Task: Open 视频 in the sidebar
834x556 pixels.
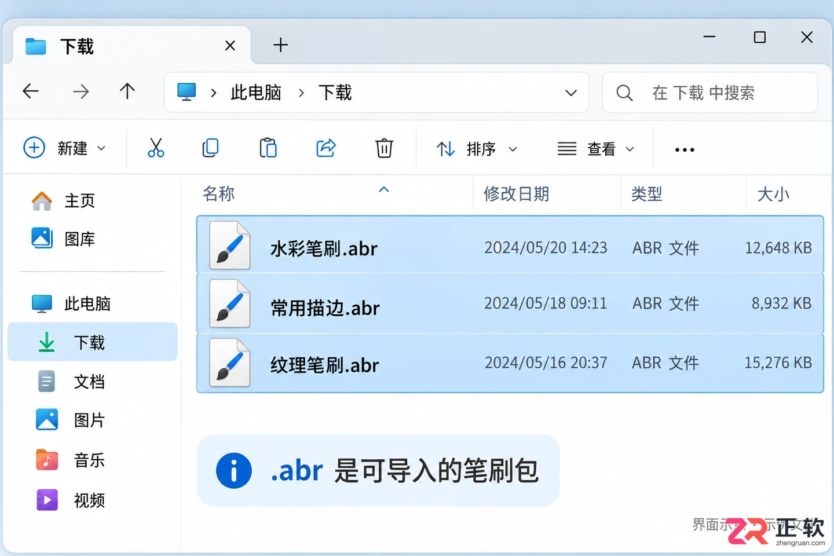Action: pyautogui.click(x=71, y=500)
